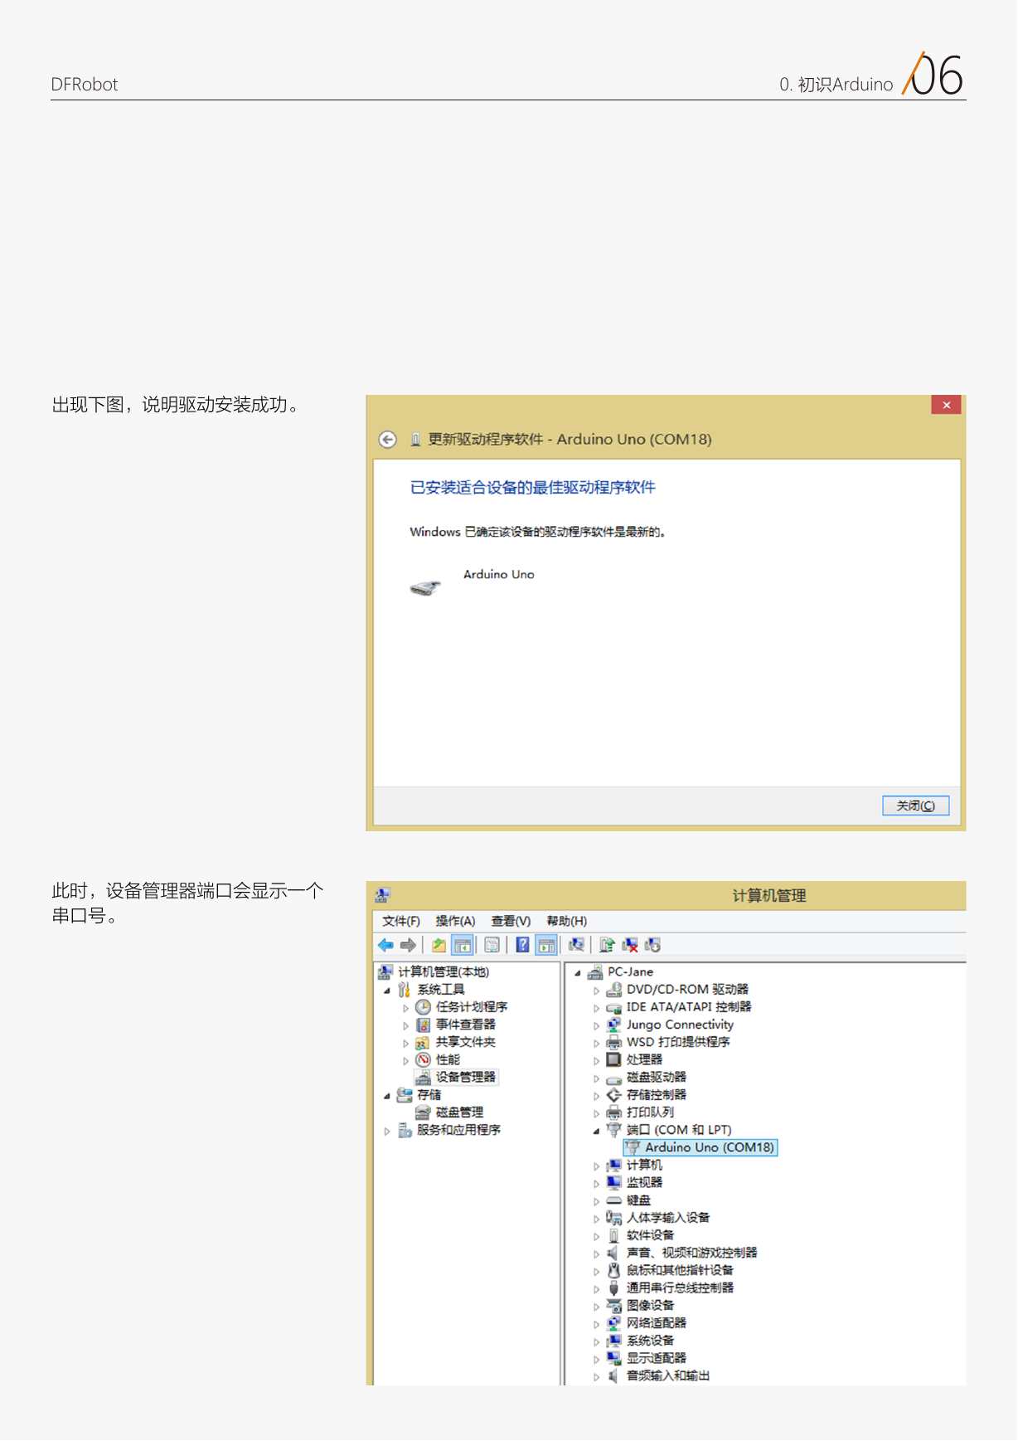Viewport: 1018px width, 1441px height.
Task: Select 系统设备 category
Action: [x=650, y=1341]
